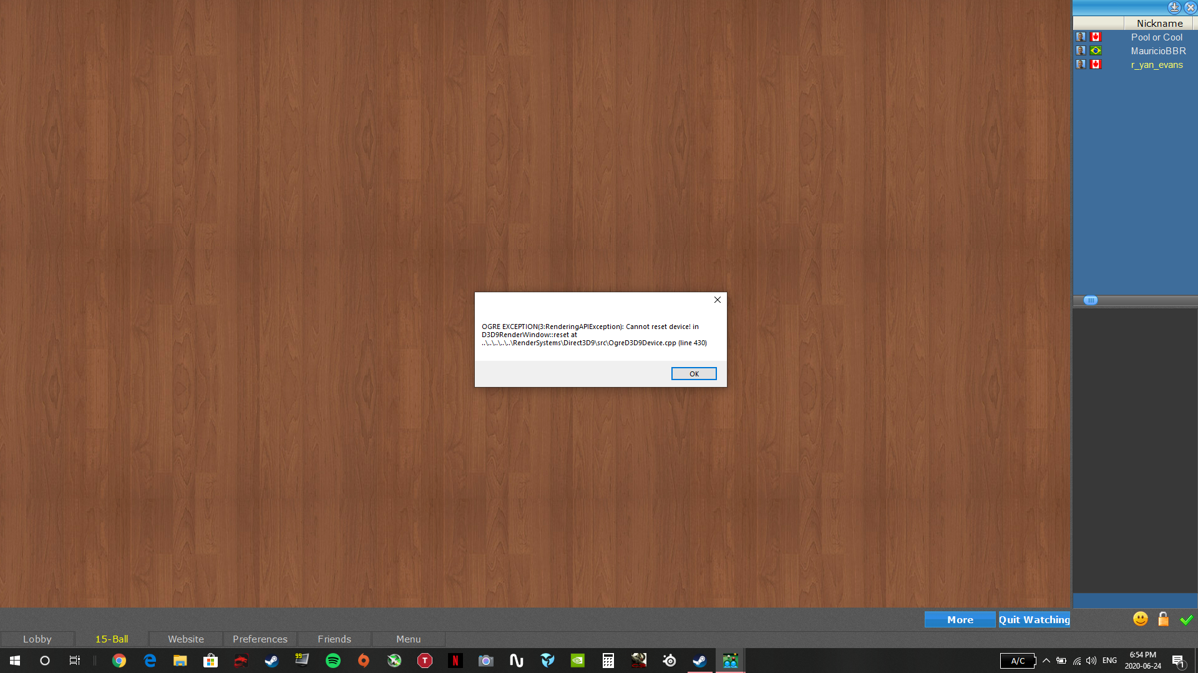Screen dimensions: 1198x673
Task: Open Cortana search circle
Action: click(45, 661)
